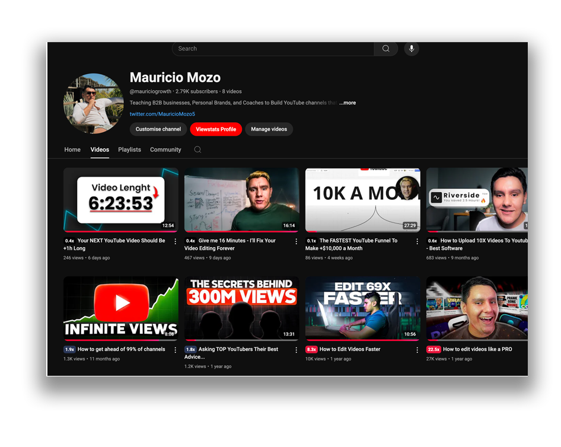Click the '8 videos' count text
The height and width of the screenshot is (447, 561).
[x=232, y=91]
